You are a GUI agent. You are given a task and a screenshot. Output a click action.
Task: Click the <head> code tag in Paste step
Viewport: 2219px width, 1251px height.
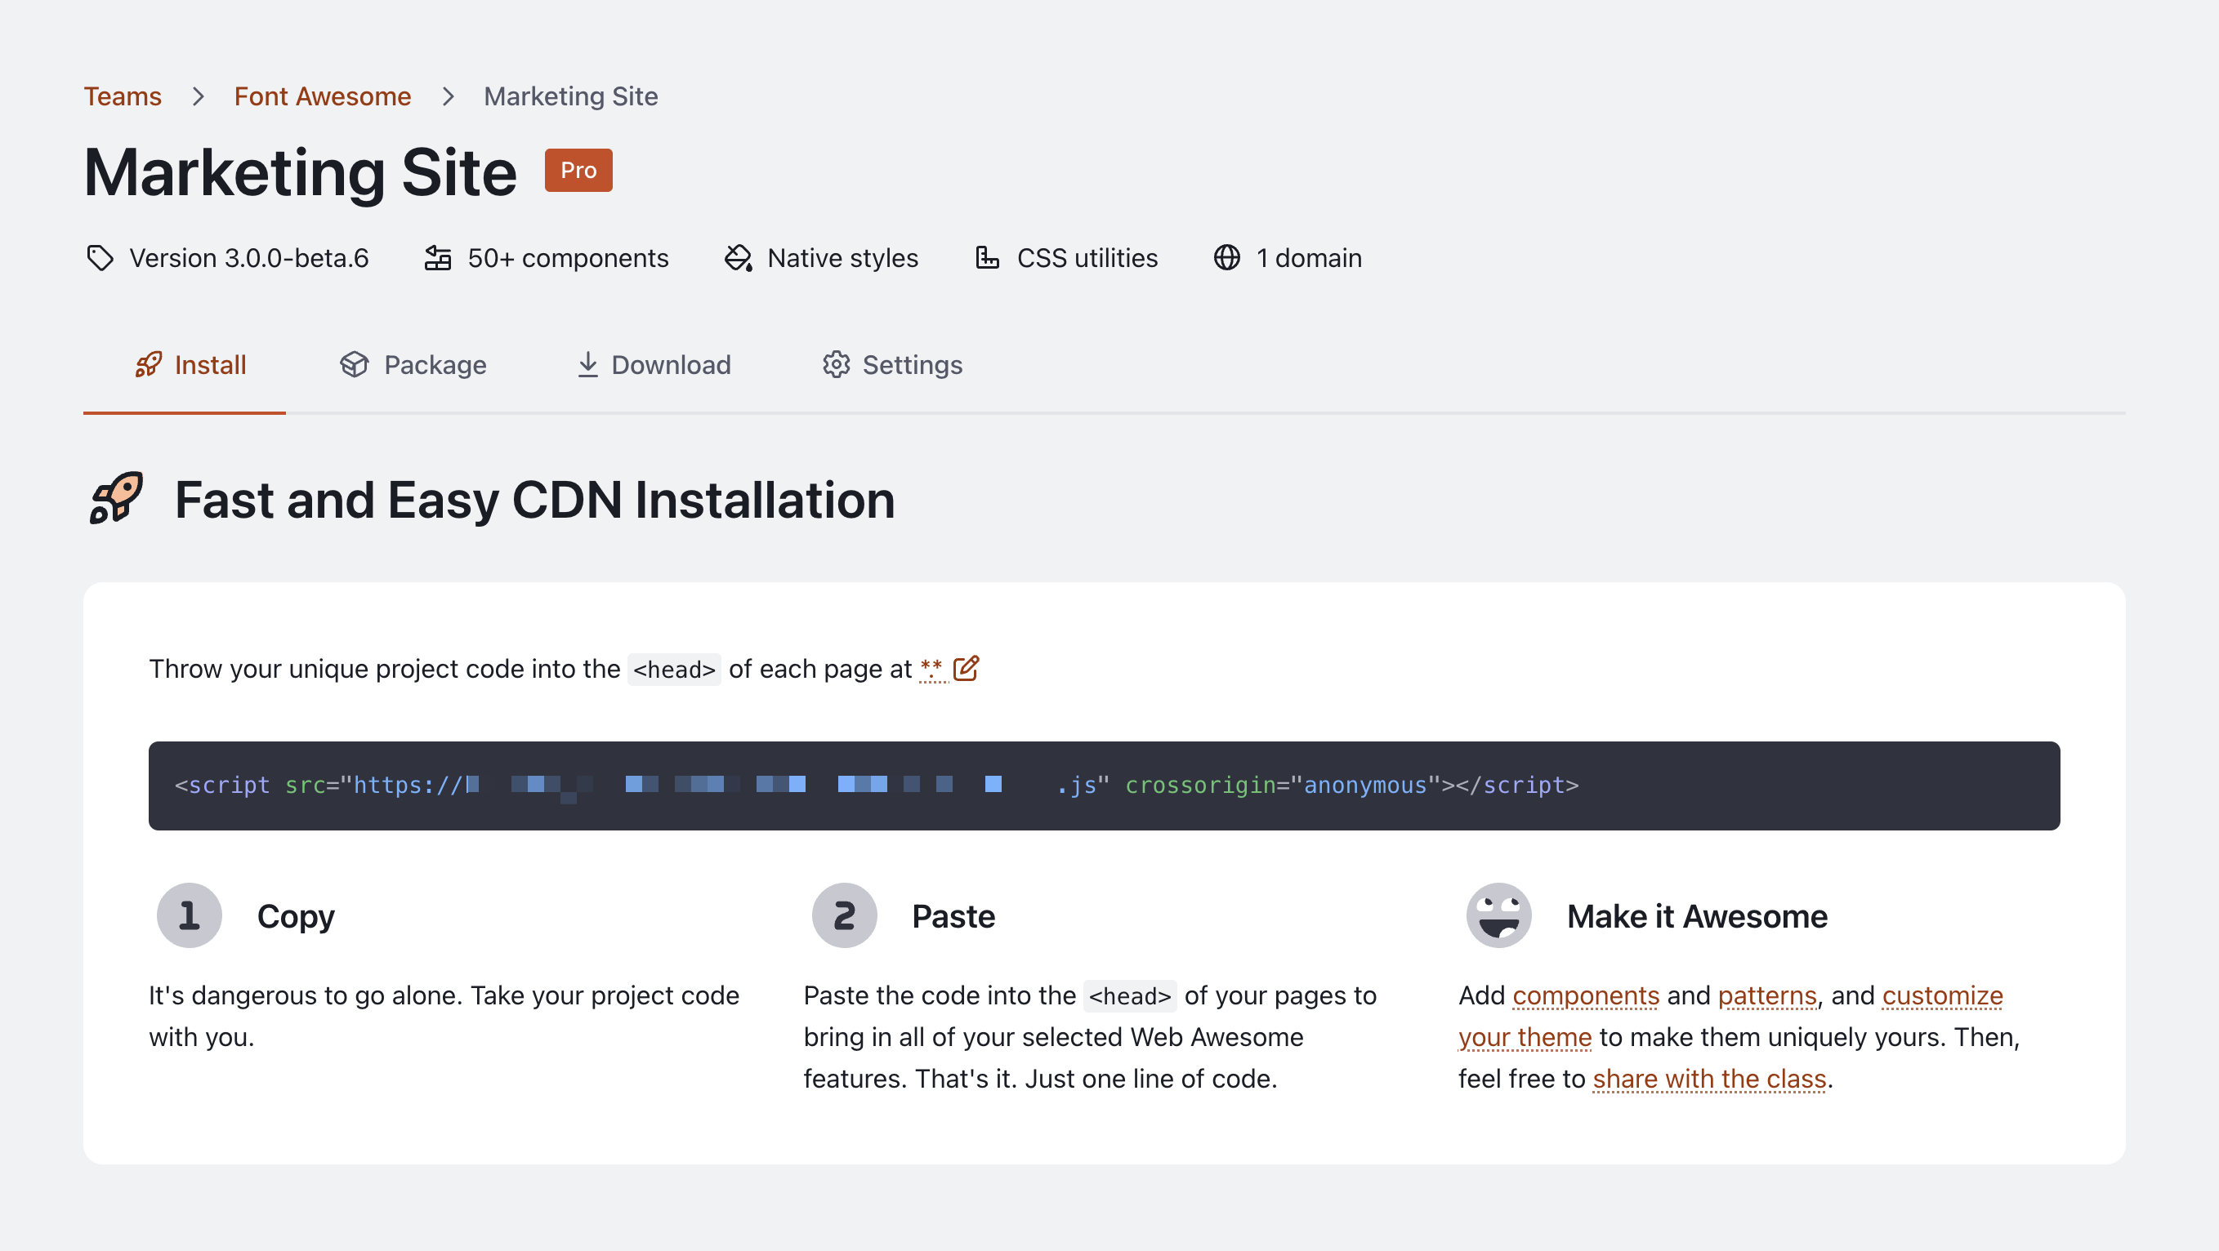click(x=1129, y=996)
